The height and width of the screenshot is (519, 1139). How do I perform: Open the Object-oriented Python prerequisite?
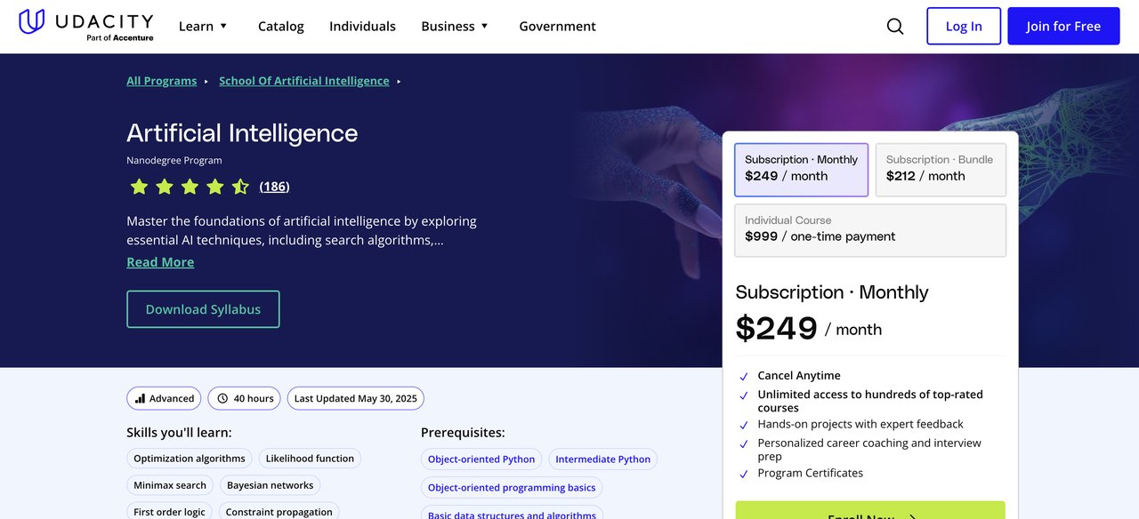tap(481, 459)
